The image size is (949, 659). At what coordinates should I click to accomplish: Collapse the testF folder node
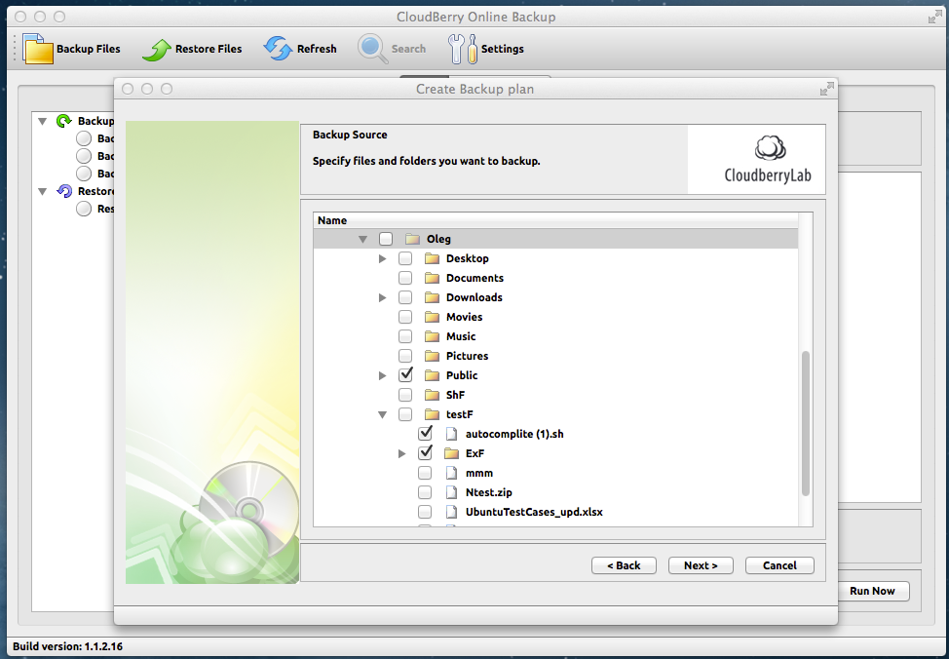pyautogui.click(x=383, y=415)
